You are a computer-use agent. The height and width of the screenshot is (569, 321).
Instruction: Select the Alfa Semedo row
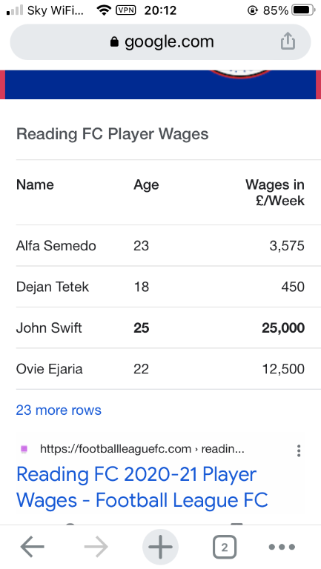tap(160, 246)
